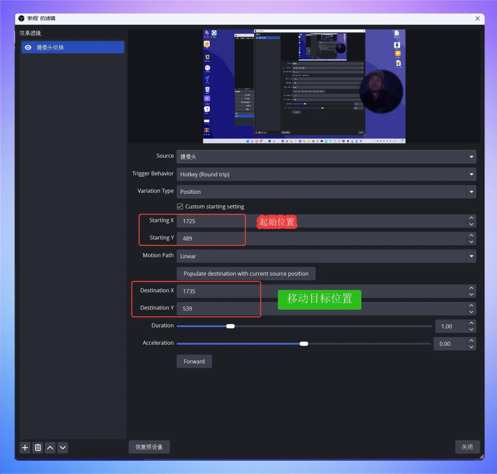The image size is (497, 474).
Task: Click the Acceleration slider handle
Action: pos(304,344)
